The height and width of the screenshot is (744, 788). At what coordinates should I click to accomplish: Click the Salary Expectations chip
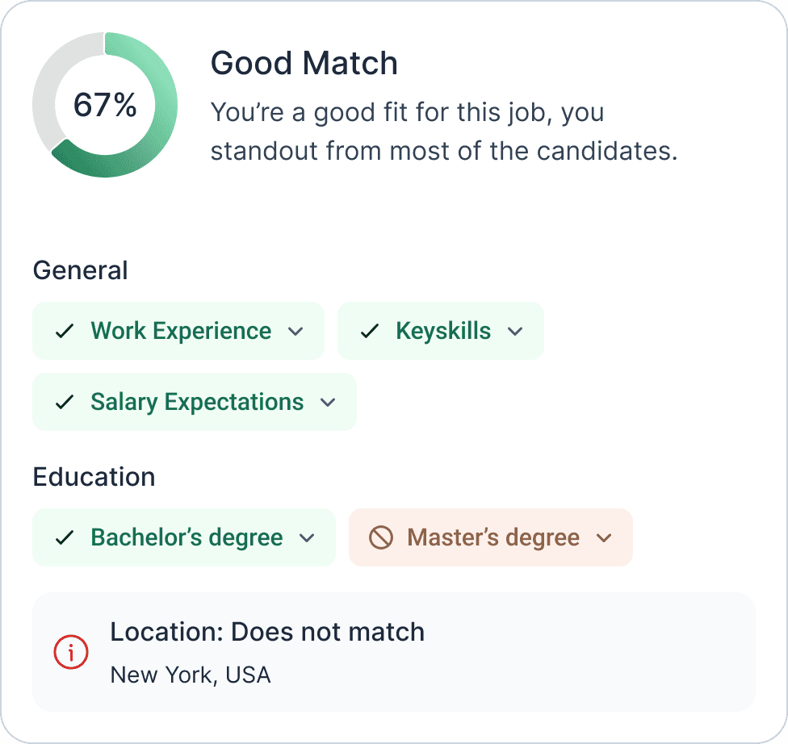click(194, 402)
